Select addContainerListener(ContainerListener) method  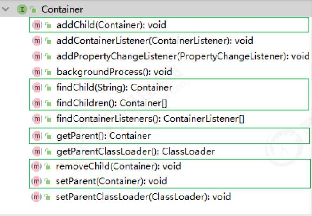[154, 41]
